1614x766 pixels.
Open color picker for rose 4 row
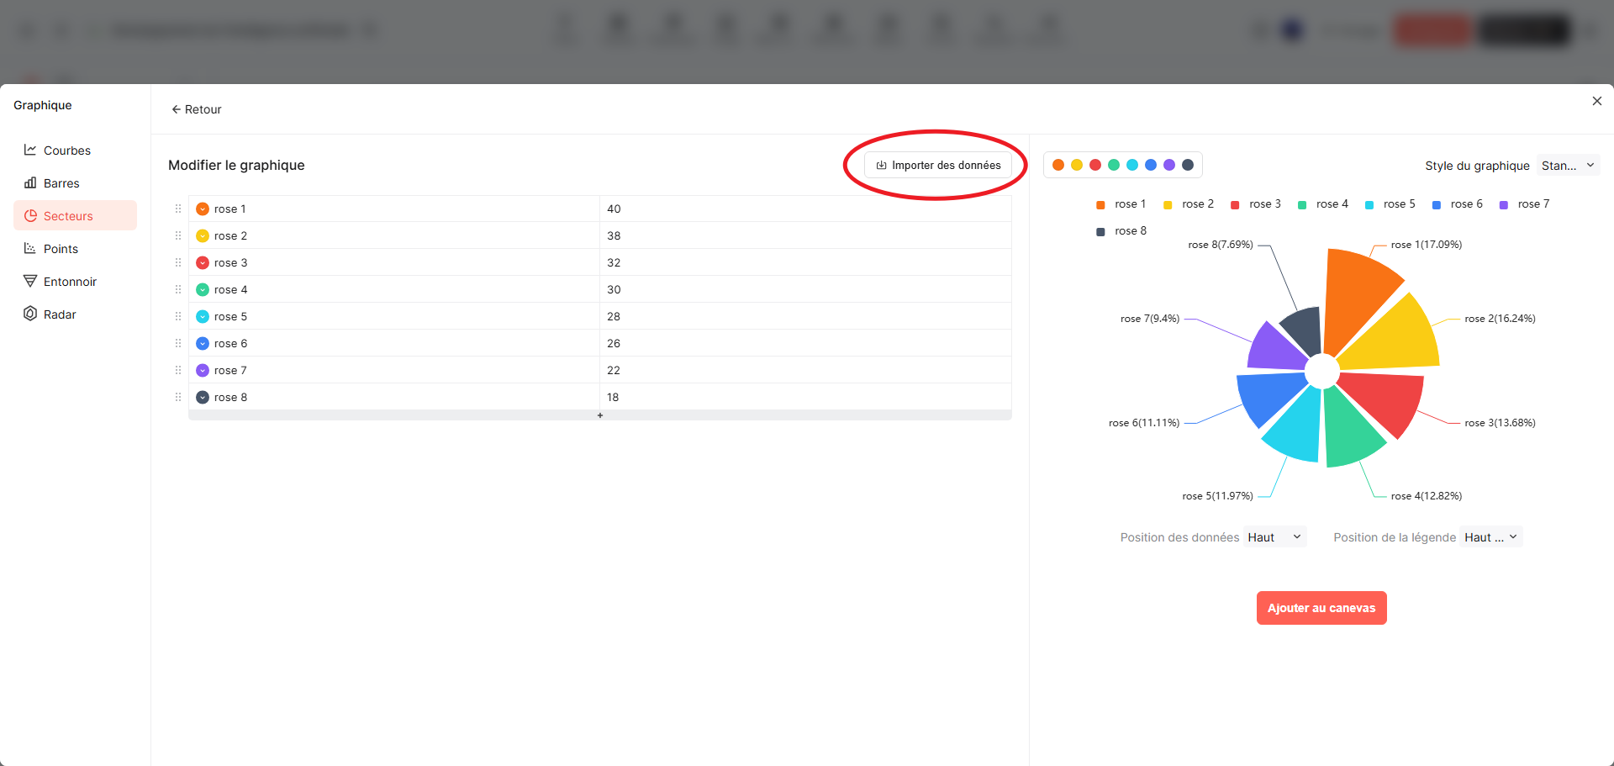click(203, 290)
